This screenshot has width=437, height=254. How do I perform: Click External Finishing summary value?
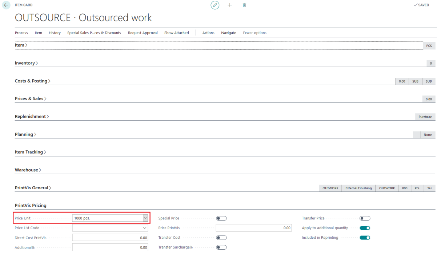[x=358, y=188]
